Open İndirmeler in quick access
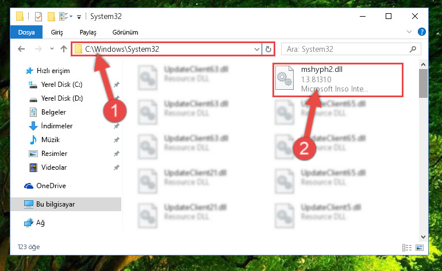Image resolution: width=442 pixels, height=271 pixels. click(x=57, y=126)
